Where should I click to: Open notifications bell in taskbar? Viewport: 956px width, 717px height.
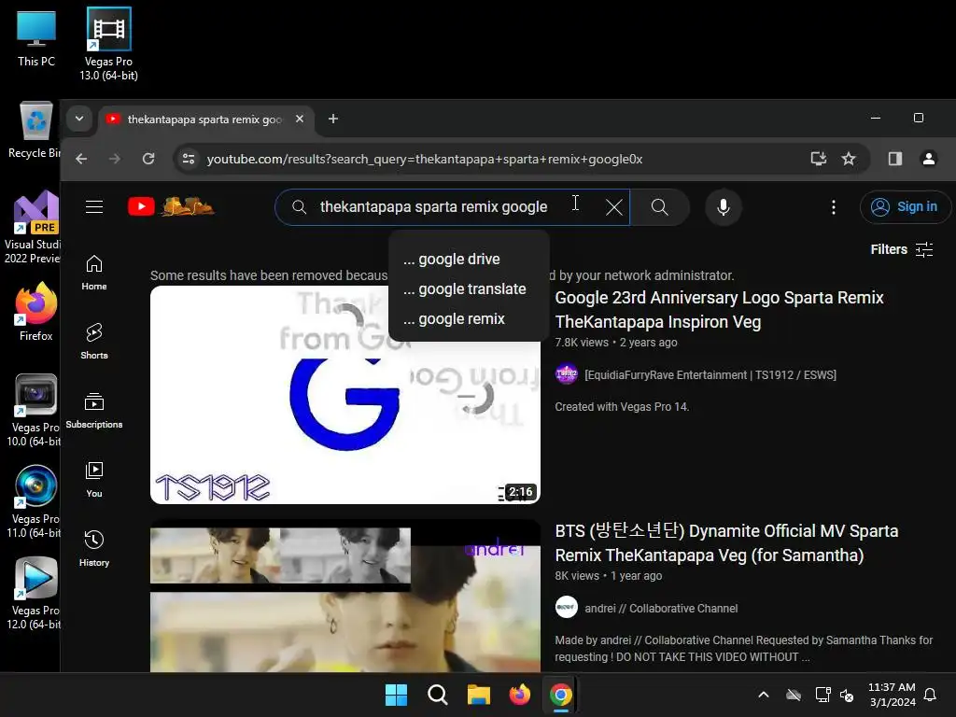(x=931, y=695)
